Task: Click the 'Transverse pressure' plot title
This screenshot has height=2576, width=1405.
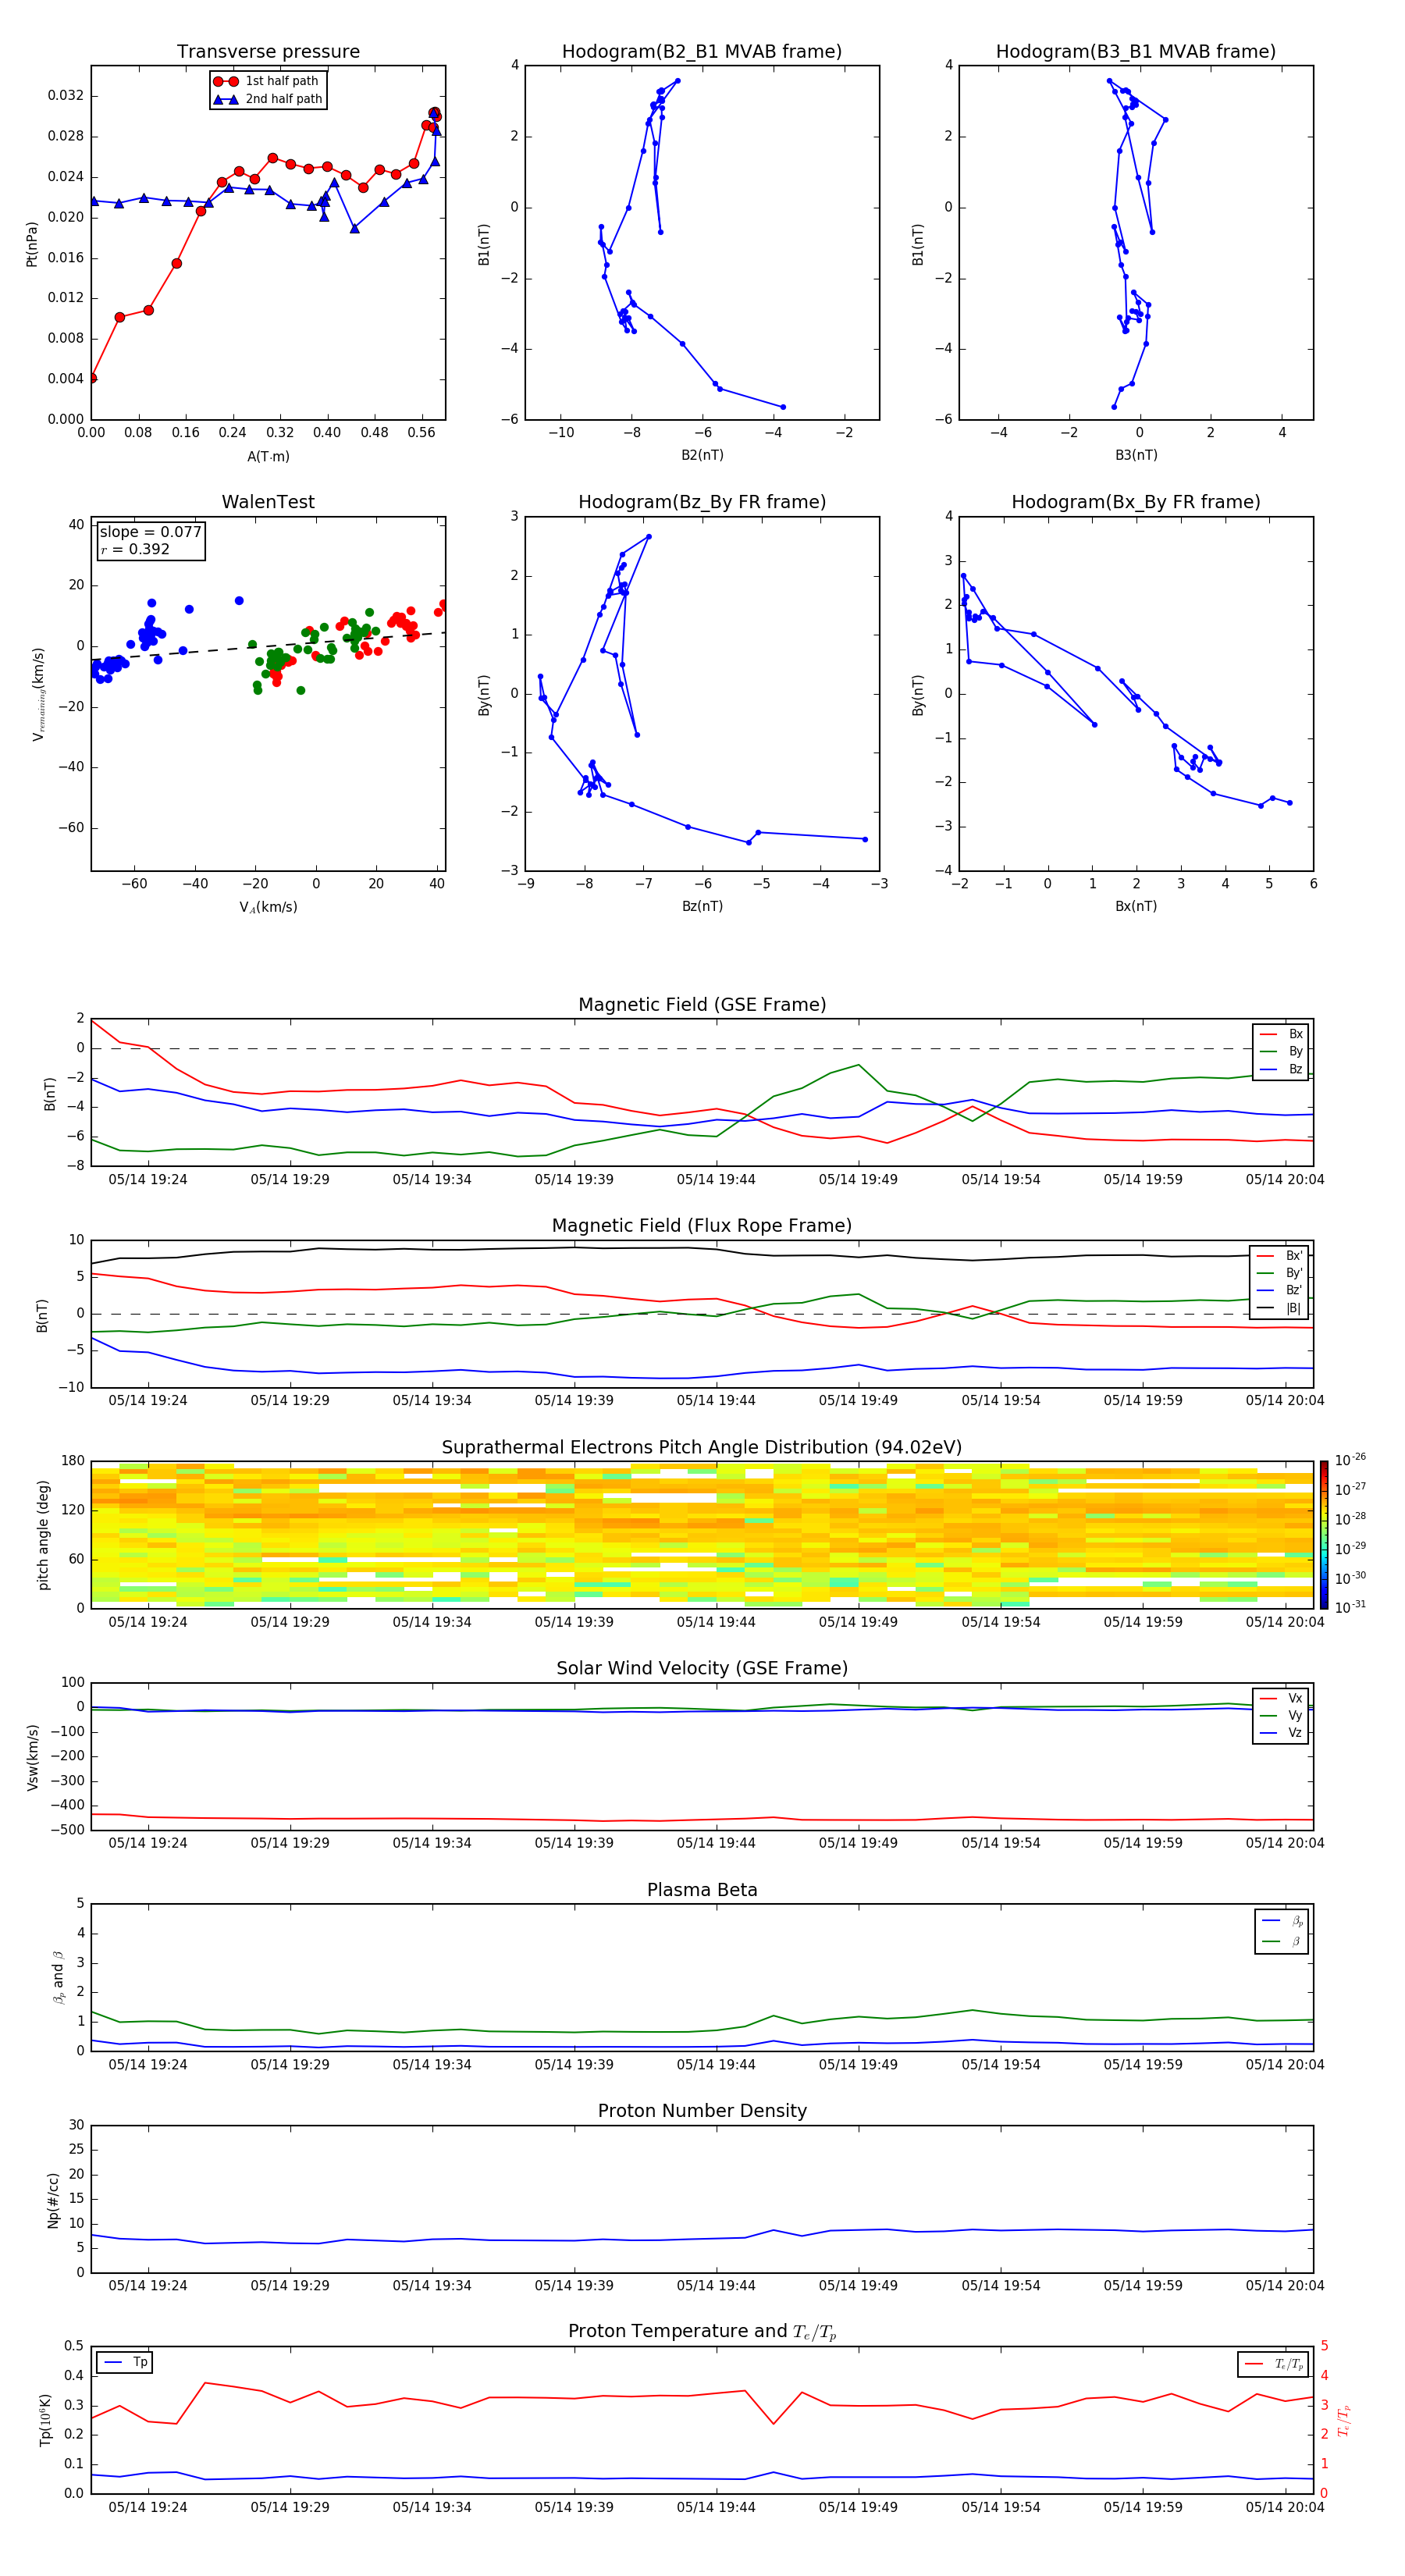Action: pyautogui.click(x=268, y=52)
